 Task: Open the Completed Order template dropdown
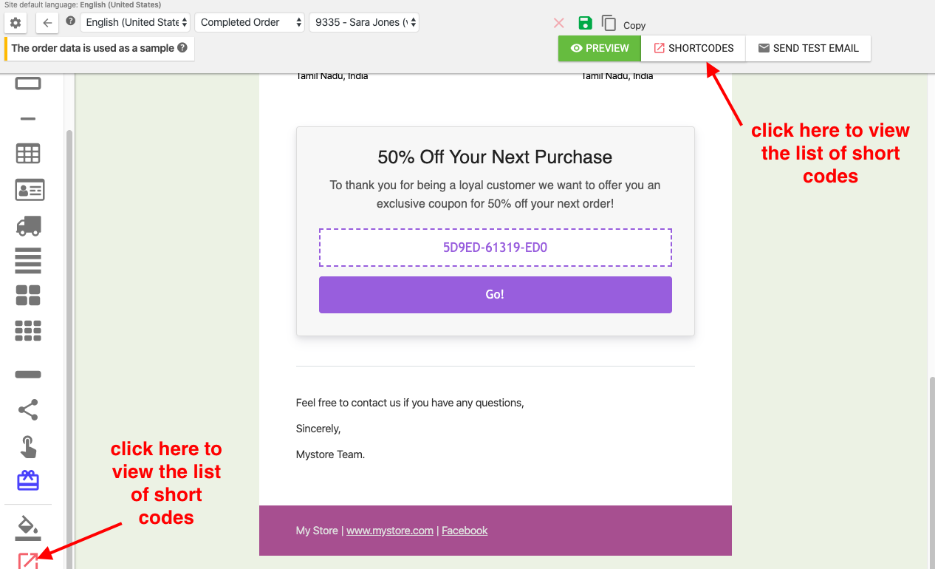click(249, 22)
